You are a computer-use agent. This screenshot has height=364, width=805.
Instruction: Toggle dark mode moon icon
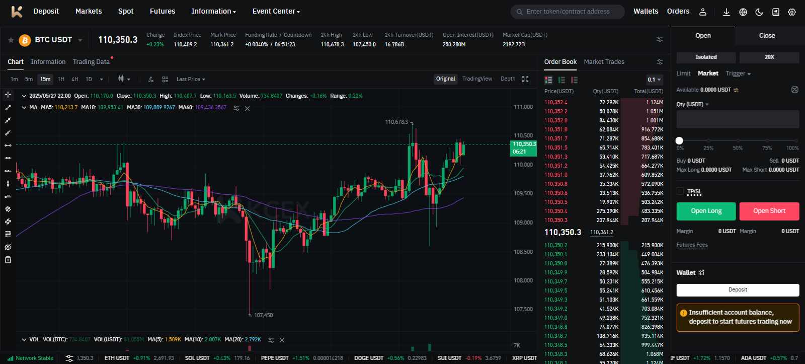pyautogui.click(x=759, y=12)
